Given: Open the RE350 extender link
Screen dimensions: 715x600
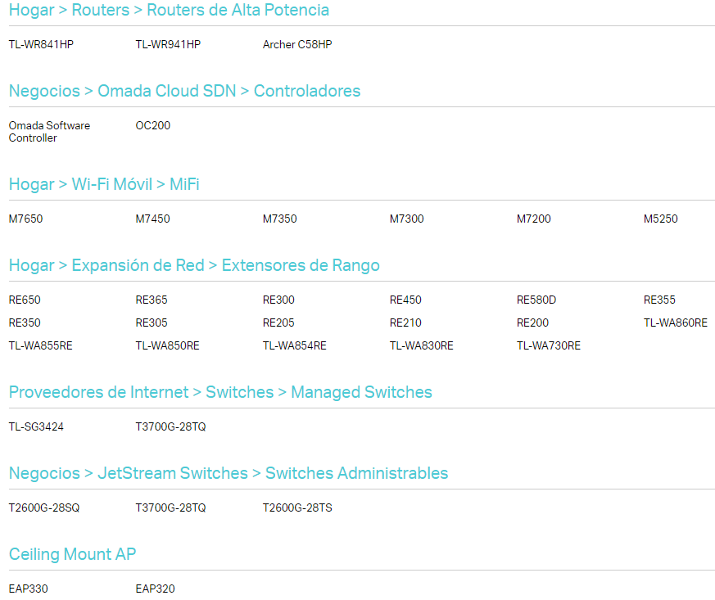Looking at the screenshot, I should 25,323.
